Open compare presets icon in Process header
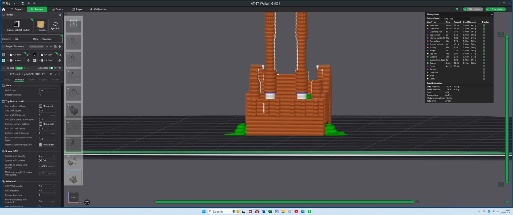 point(60,68)
